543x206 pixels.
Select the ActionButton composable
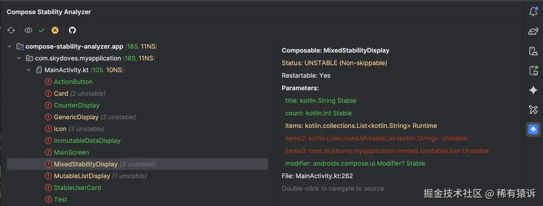click(73, 82)
